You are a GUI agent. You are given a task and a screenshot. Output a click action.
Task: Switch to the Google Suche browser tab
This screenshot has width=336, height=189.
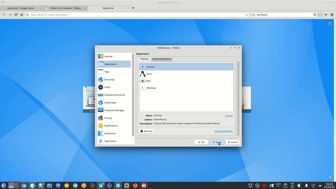22,8
